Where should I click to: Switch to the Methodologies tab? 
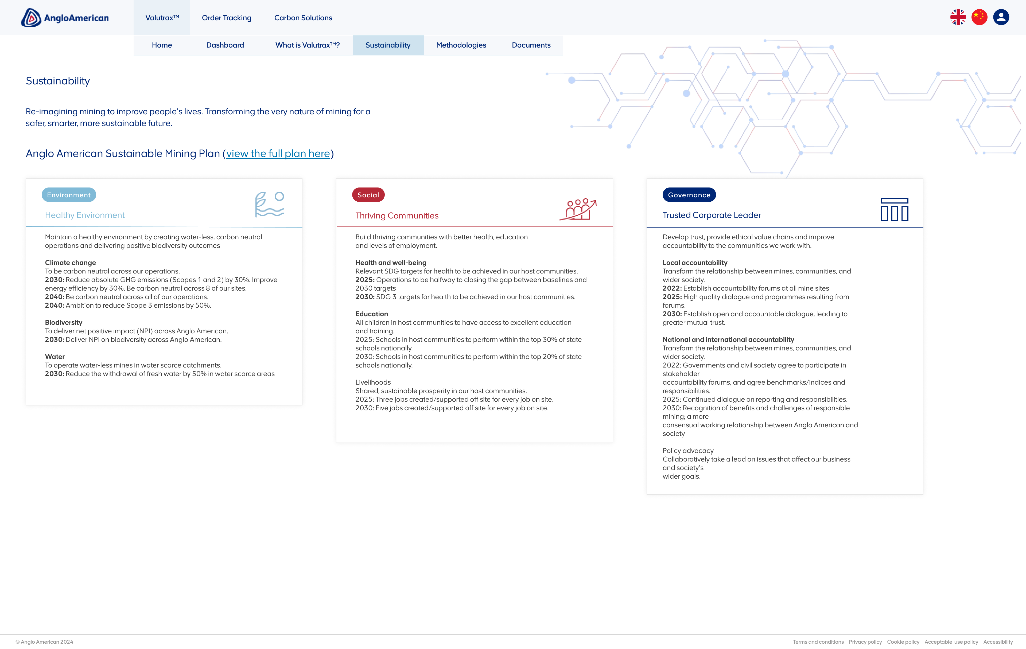pyautogui.click(x=461, y=45)
